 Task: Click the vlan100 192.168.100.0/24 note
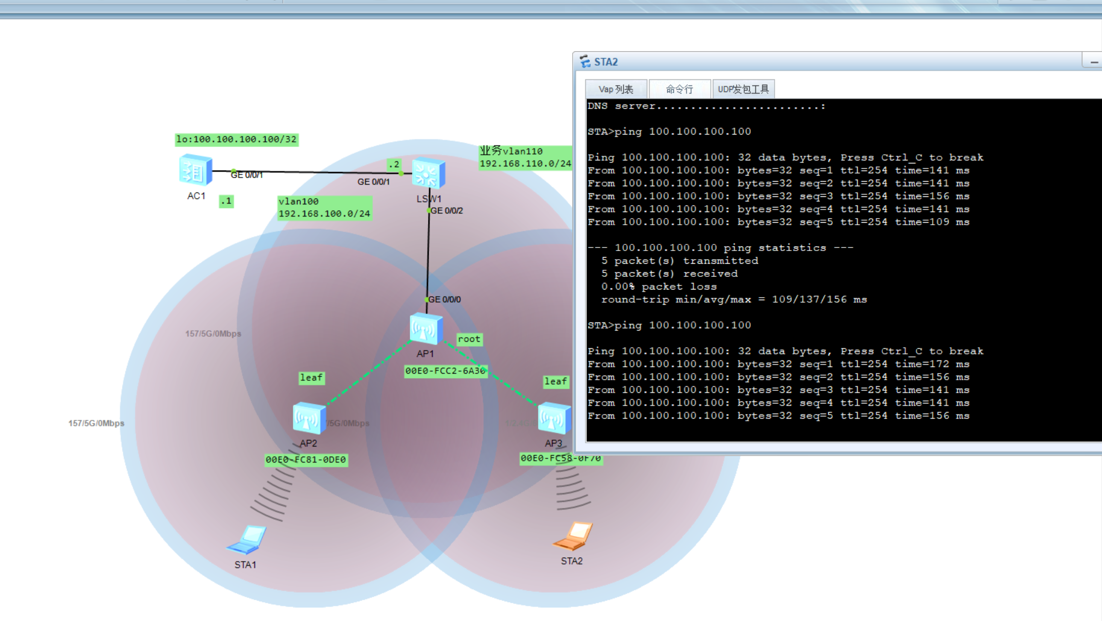point(324,208)
